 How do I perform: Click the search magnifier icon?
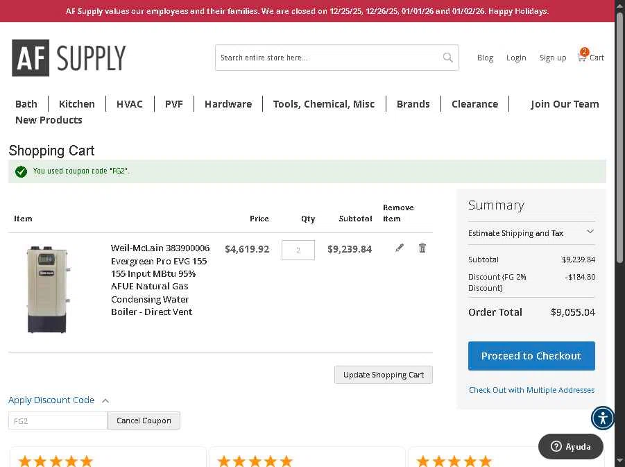coord(447,58)
